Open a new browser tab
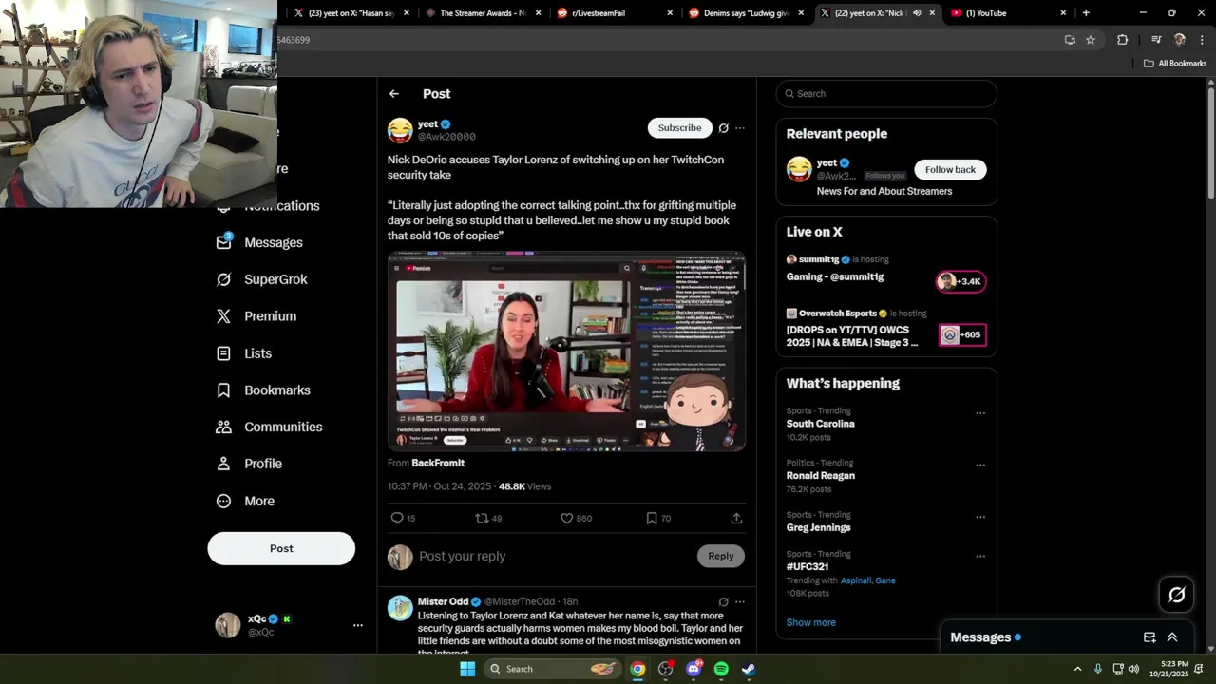The height and width of the screenshot is (684, 1216). click(1086, 13)
